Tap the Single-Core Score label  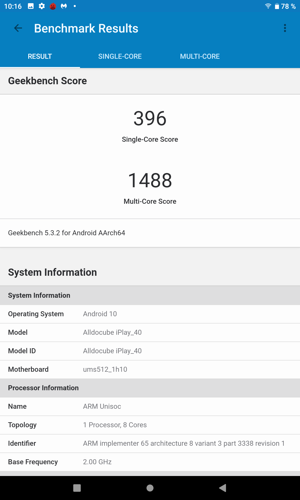[x=150, y=139]
